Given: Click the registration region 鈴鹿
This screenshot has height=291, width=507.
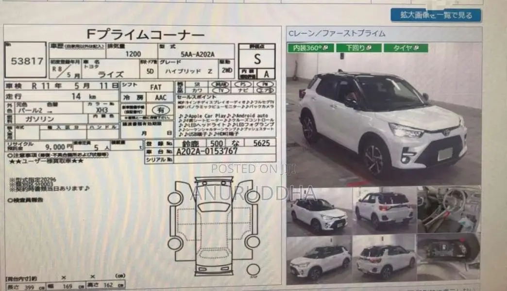Looking at the screenshot, I should 190,144.
